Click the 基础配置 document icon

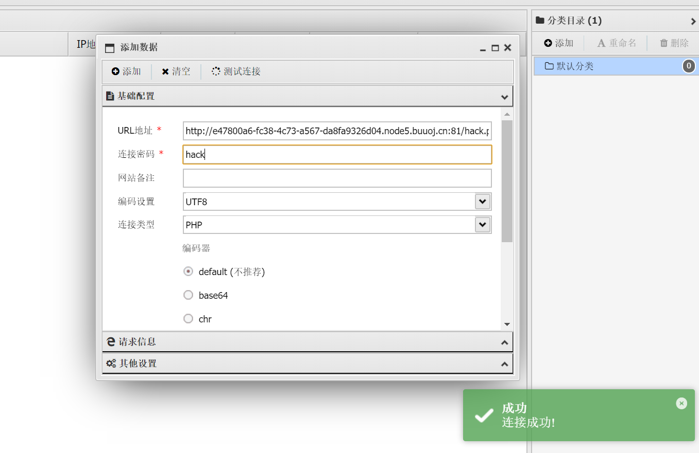coord(110,96)
